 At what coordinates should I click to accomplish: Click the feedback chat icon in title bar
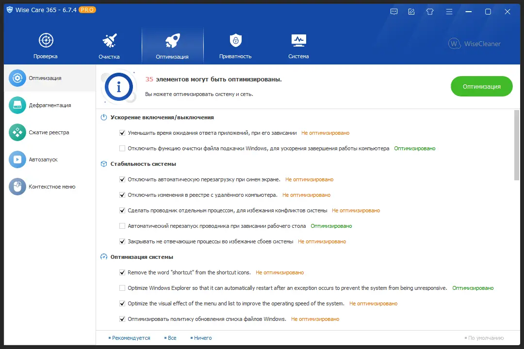coord(394,12)
